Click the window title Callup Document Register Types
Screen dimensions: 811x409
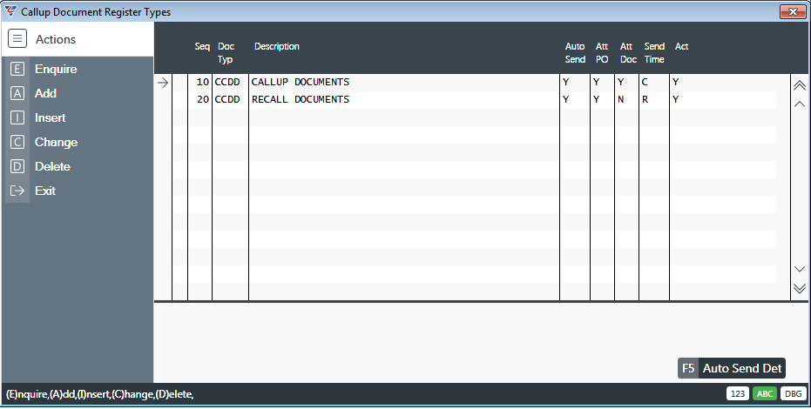tap(96, 12)
